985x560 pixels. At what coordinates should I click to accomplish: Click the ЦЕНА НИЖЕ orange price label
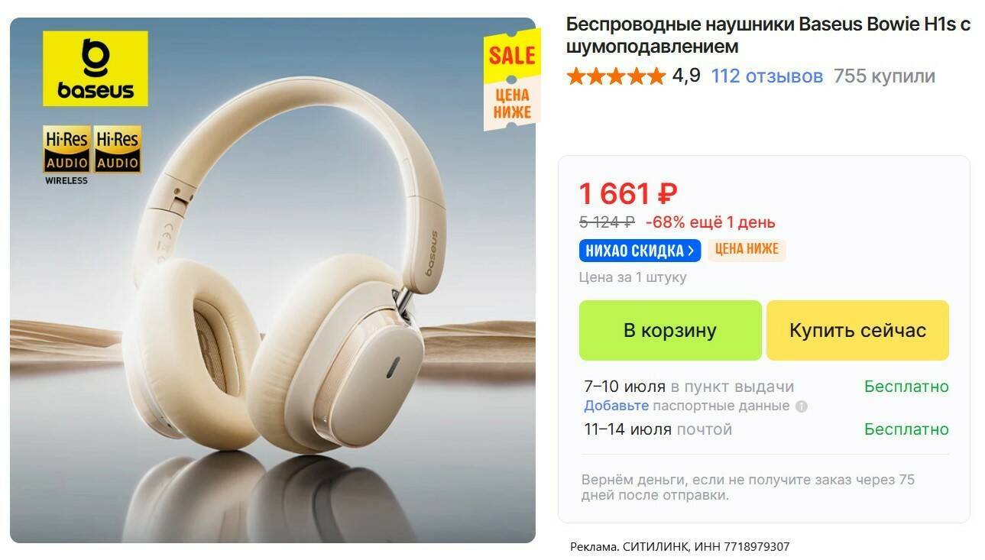(x=747, y=250)
